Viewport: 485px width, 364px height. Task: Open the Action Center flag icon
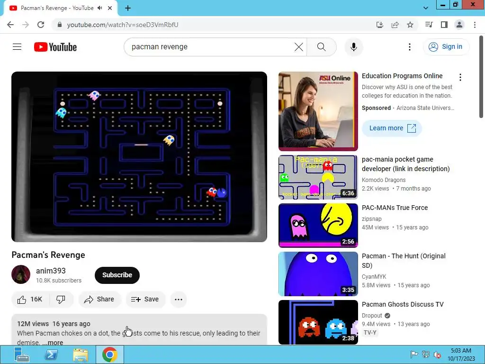point(414,355)
